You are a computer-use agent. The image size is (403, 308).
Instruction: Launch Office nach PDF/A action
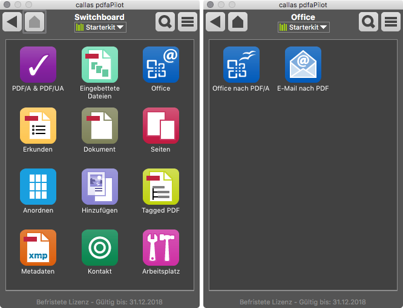241,65
